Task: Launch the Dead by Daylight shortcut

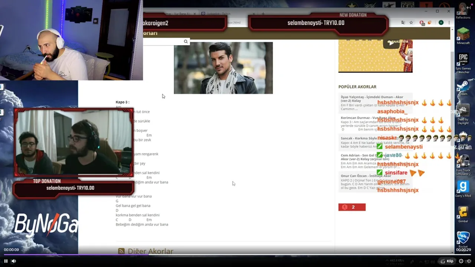Action: click(463, 114)
